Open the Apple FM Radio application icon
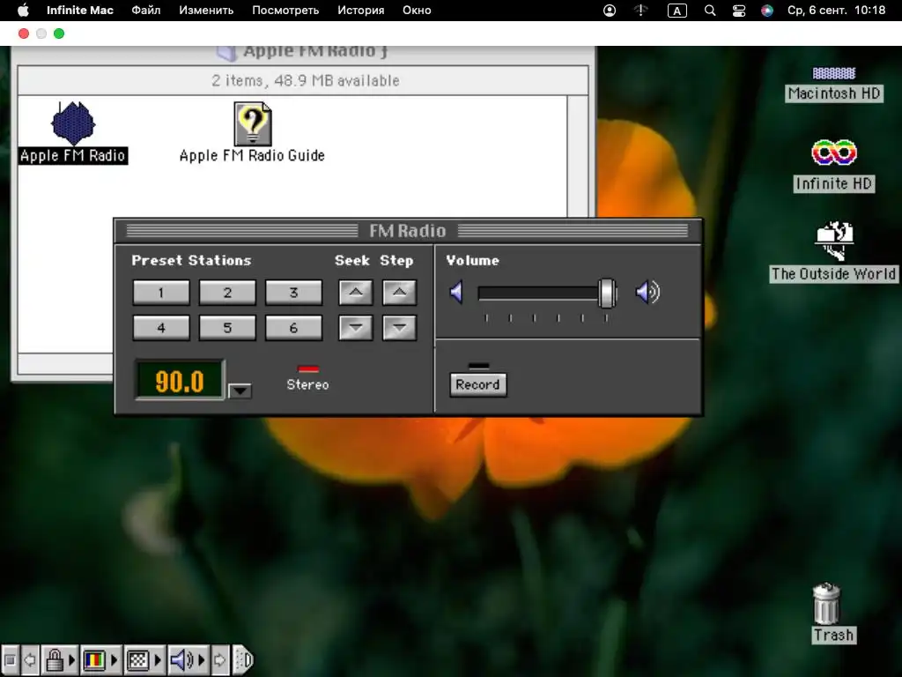Viewport: 902px width, 677px height. pyautogui.click(x=73, y=123)
